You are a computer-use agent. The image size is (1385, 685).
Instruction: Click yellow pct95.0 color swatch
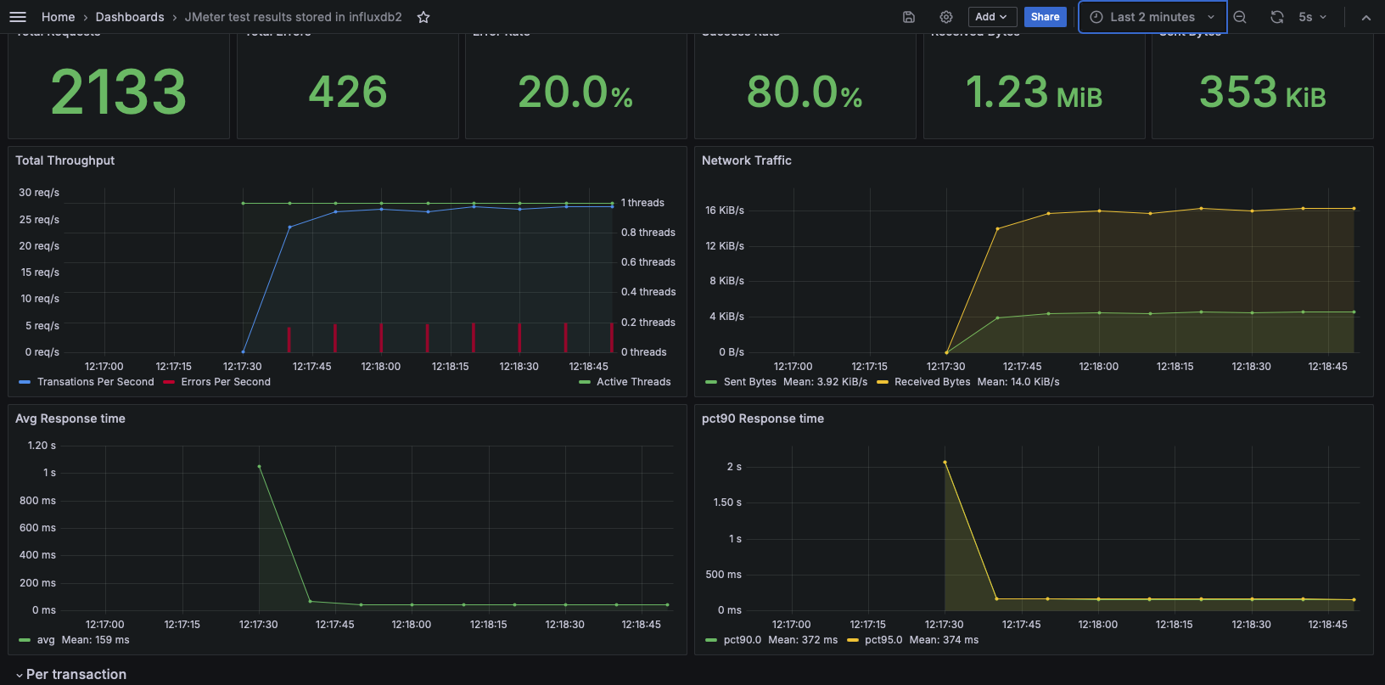pos(853,640)
